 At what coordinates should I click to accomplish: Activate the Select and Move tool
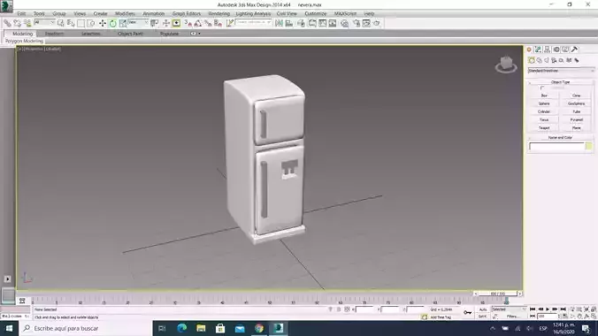103,23
